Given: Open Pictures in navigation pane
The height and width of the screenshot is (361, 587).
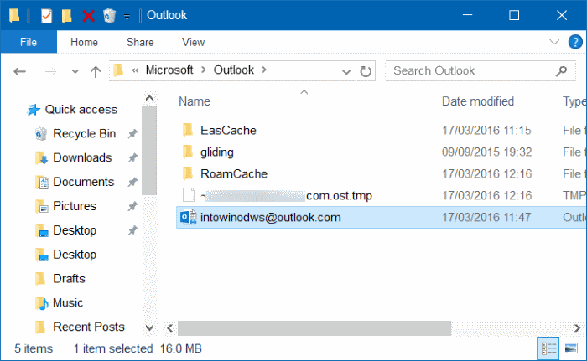Looking at the screenshot, I should (x=75, y=206).
